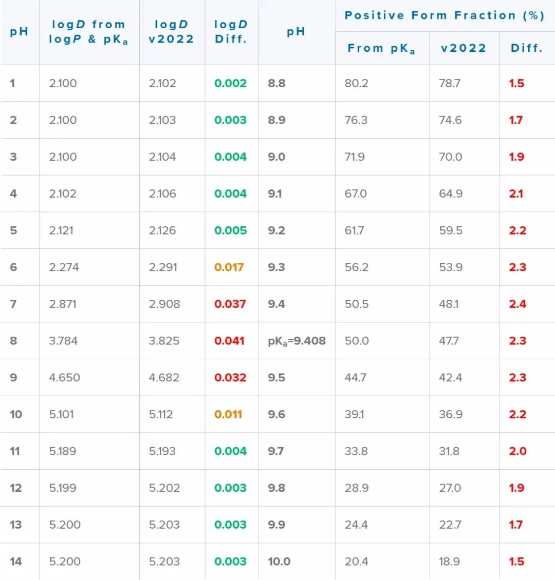
Task: Click the orange difference value "0.017"
Action: (229, 267)
